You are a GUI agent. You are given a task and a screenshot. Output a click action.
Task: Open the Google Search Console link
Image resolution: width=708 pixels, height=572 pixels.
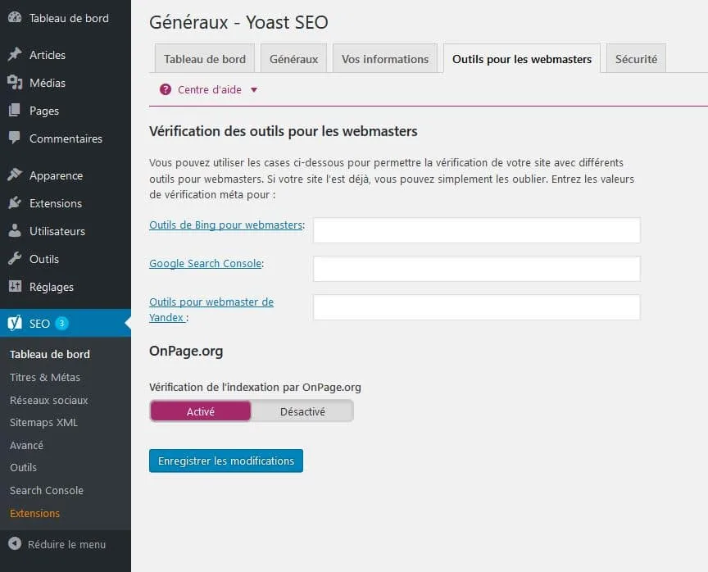coord(206,263)
